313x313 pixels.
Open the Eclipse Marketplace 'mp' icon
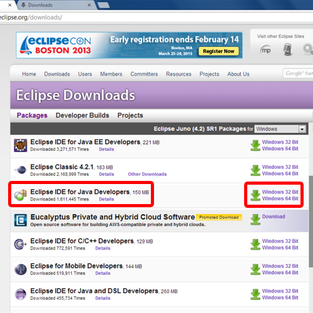click(266, 50)
